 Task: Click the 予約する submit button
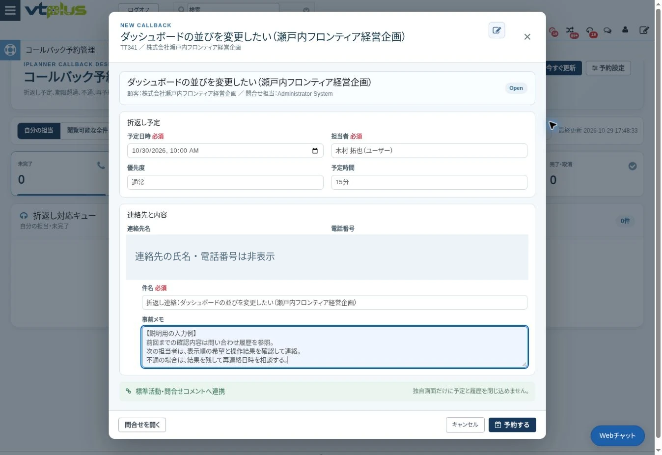[x=512, y=425]
